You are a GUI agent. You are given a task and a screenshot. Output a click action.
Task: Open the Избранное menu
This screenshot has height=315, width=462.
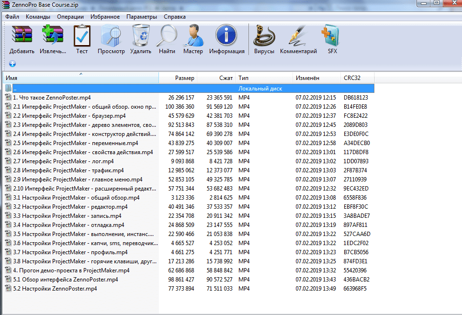pyautogui.click(x=105, y=17)
